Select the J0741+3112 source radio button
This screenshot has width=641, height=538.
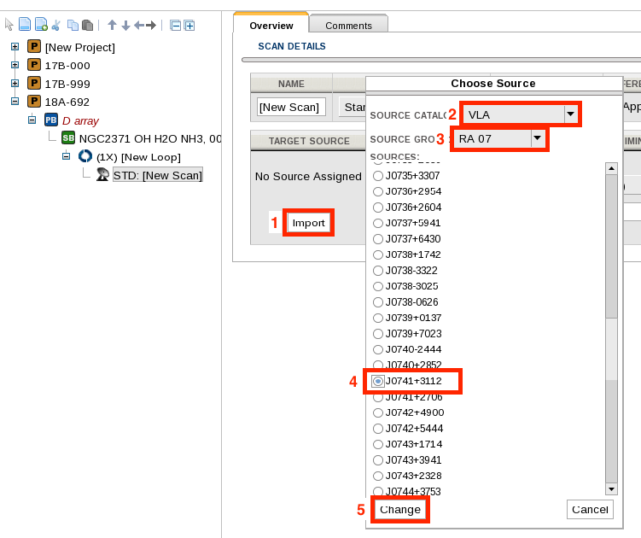(378, 381)
